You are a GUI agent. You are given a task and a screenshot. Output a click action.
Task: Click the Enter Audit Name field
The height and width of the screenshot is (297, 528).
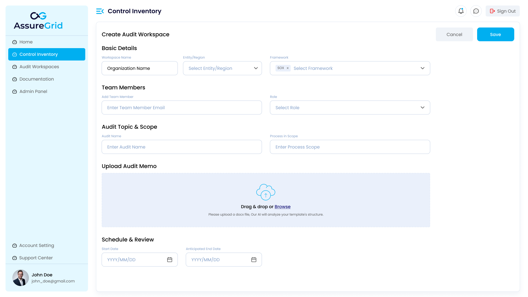tap(182, 147)
